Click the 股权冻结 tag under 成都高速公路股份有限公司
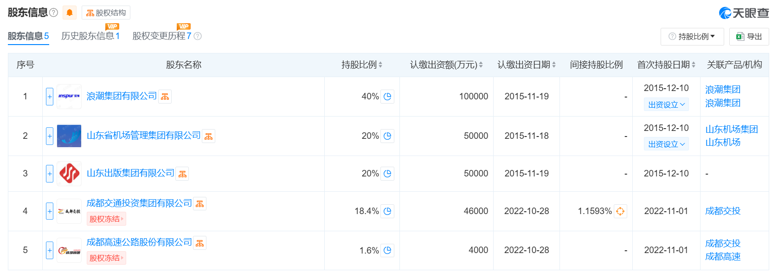 [106, 258]
